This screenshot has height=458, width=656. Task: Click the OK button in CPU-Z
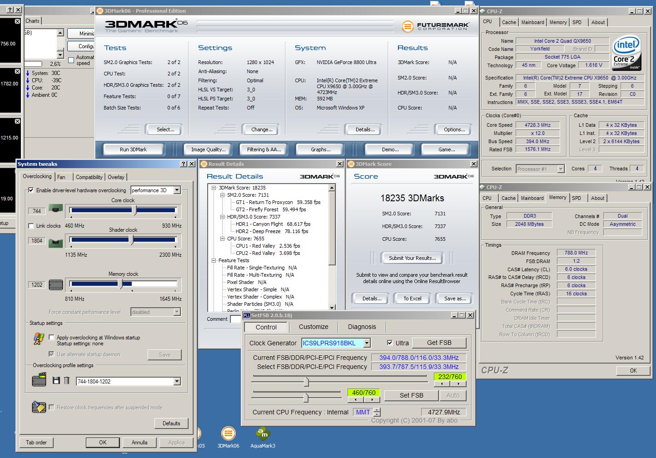(633, 370)
